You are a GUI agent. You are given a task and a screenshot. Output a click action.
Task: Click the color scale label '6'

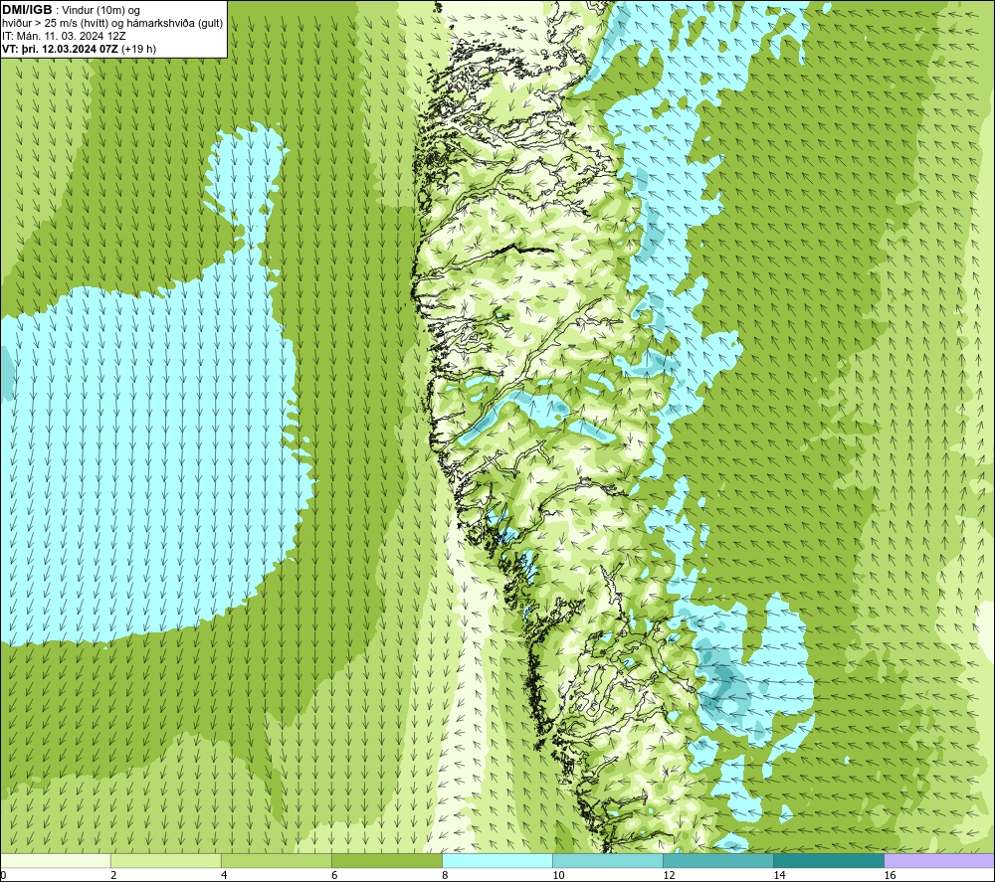click(x=334, y=875)
